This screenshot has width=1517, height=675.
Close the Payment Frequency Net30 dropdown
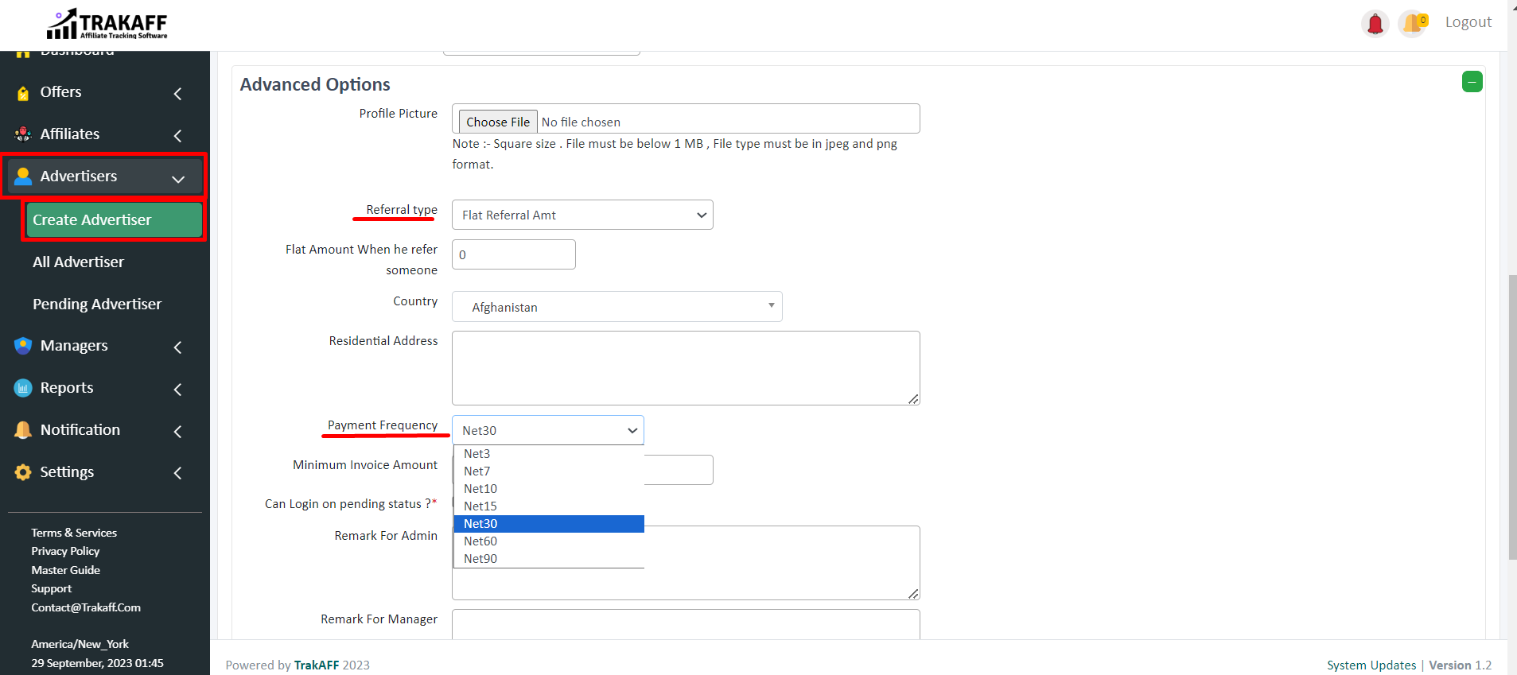coord(547,430)
